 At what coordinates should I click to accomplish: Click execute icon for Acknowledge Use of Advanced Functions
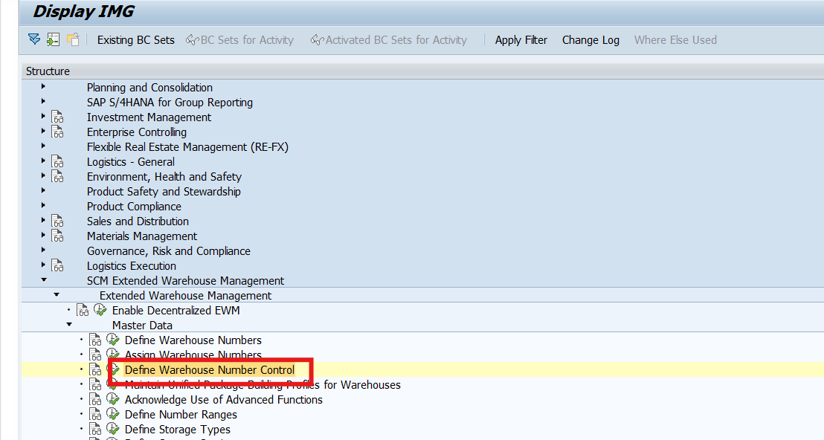coord(112,399)
